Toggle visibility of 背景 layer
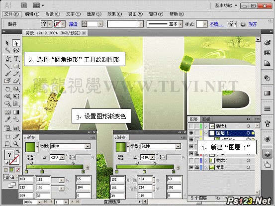This screenshot has height=206, width=275. (191, 168)
